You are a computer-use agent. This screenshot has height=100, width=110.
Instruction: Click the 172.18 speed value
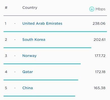pos(100,72)
